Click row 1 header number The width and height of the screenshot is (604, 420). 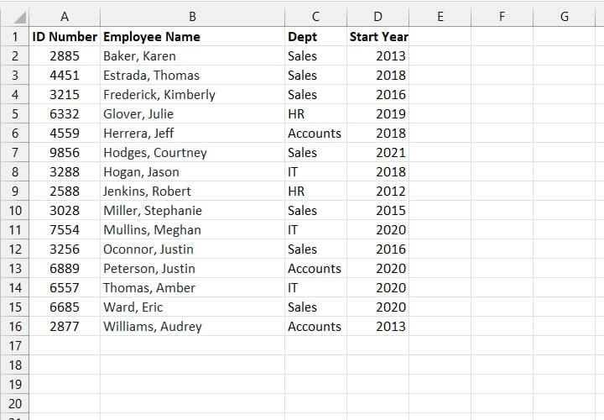pos(15,36)
